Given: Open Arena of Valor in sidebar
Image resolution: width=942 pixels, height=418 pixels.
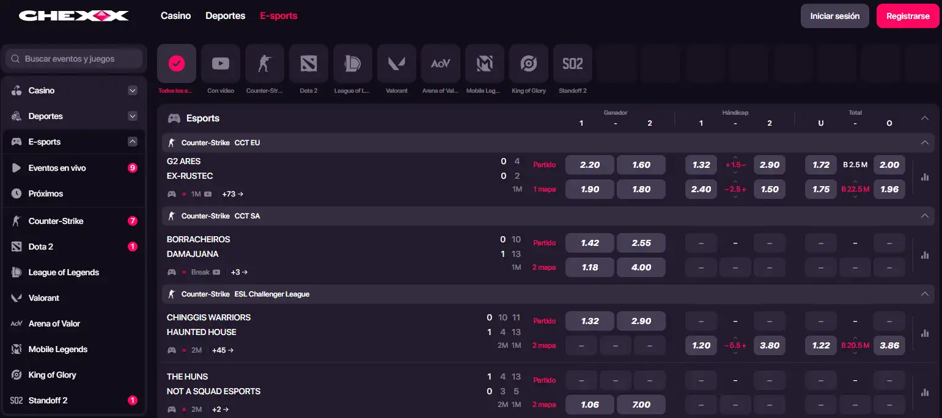Looking at the screenshot, I should pyautogui.click(x=74, y=323).
